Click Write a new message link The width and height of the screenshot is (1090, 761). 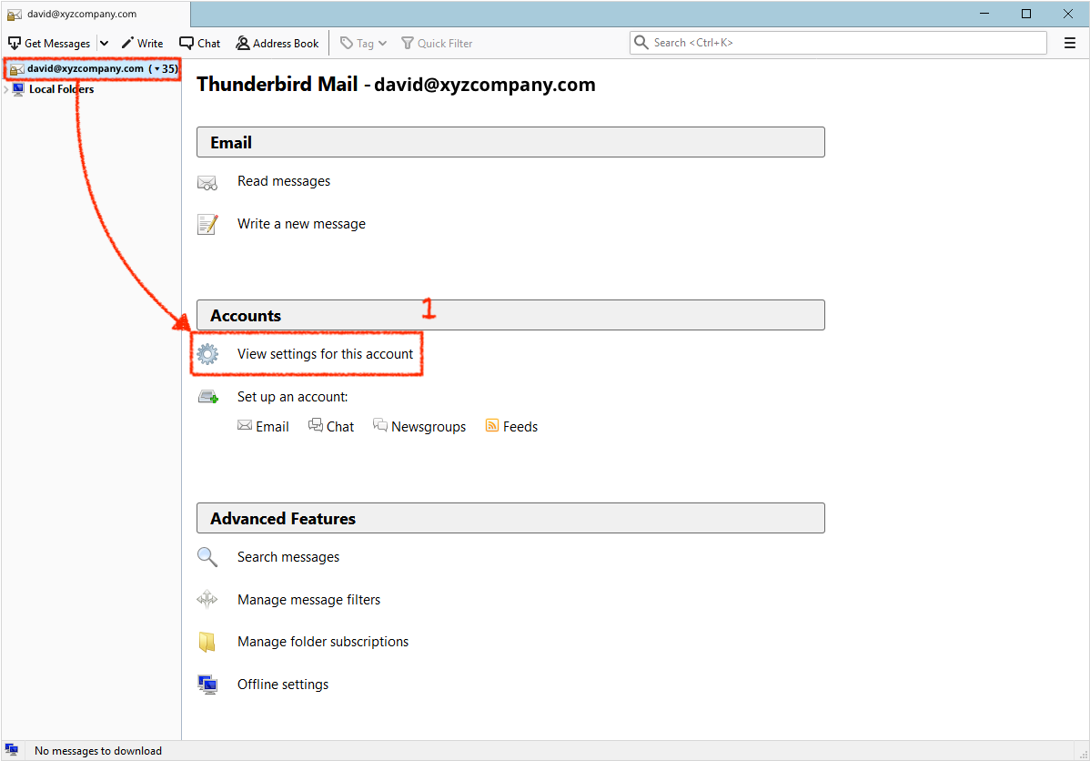click(x=301, y=224)
